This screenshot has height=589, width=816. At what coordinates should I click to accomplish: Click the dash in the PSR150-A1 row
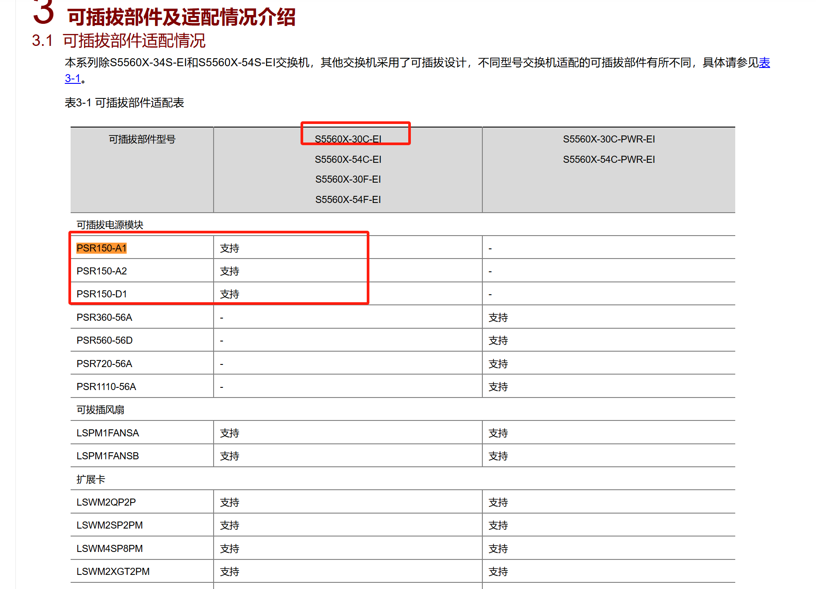tap(490, 249)
